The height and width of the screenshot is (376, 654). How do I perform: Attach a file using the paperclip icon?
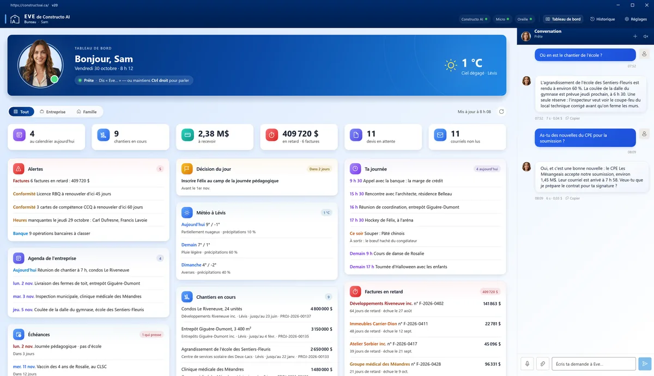[x=543, y=364]
